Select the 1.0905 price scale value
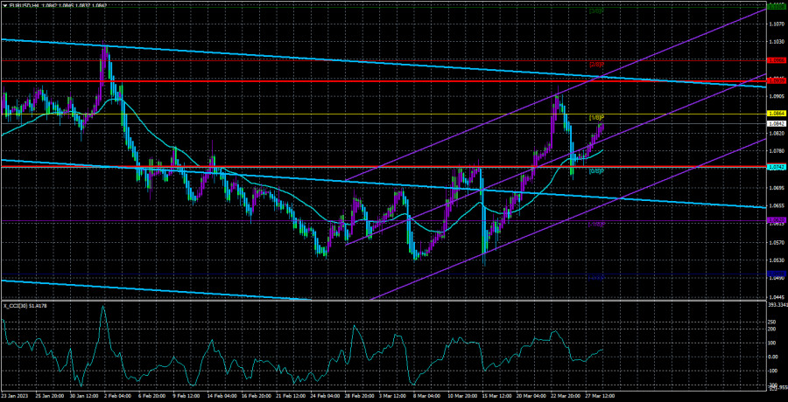 [777, 96]
